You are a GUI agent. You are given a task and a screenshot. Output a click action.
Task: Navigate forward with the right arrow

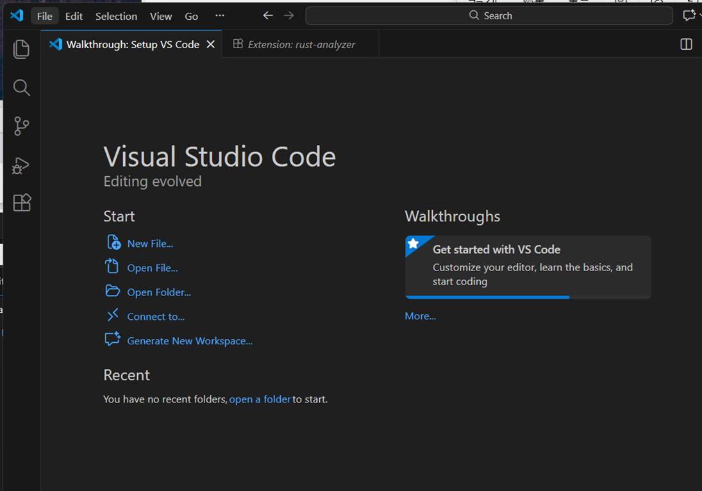[289, 15]
